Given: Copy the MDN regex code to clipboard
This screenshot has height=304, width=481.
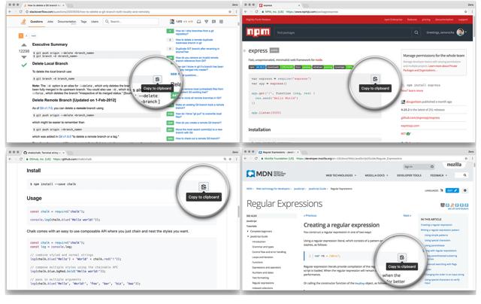Looking at the screenshot, I should pos(401,257).
